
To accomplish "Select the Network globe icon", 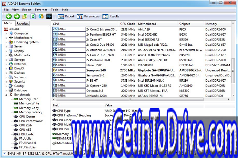I will (x=11, y=64).
